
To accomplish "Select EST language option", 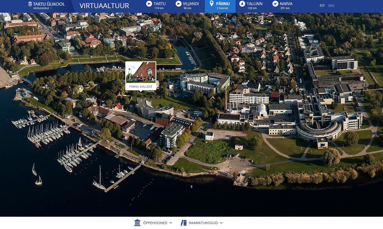I will point(322,6).
